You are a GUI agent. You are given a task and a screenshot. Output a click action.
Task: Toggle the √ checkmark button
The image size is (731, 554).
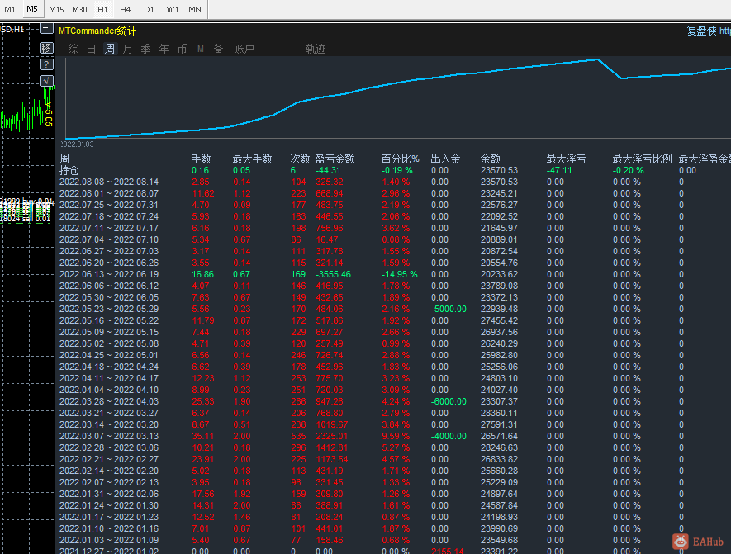(x=48, y=81)
